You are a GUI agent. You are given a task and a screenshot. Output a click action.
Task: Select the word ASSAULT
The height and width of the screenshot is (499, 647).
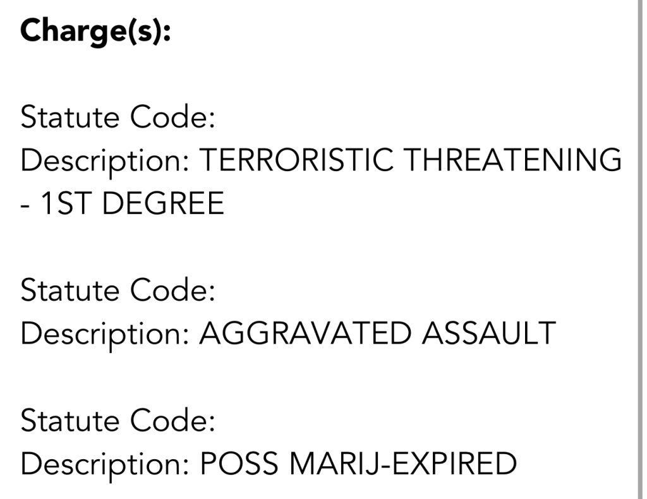[x=488, y=334]
